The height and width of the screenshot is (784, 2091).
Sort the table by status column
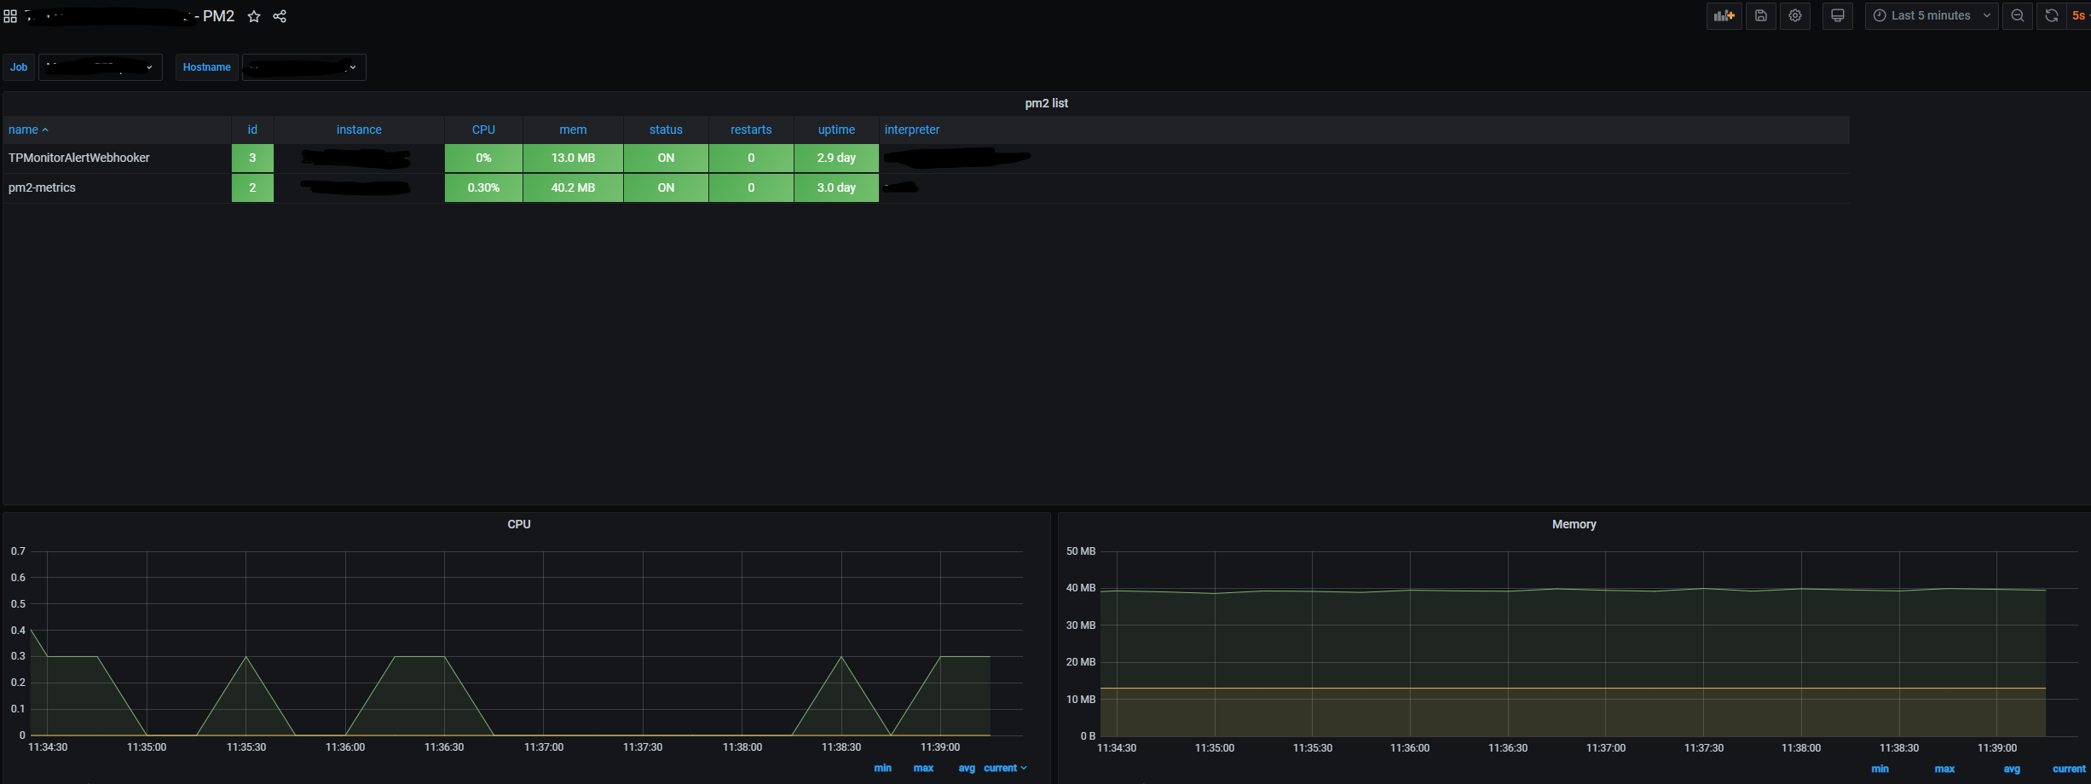coord(666,130)
